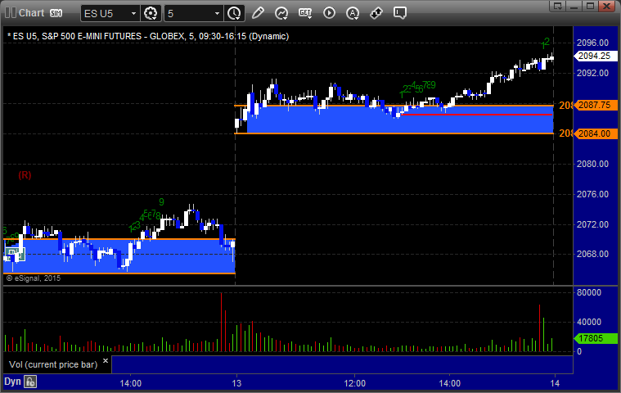Click the 17805 volume value marker
The image size is (621, 393).
click(596, 338)
